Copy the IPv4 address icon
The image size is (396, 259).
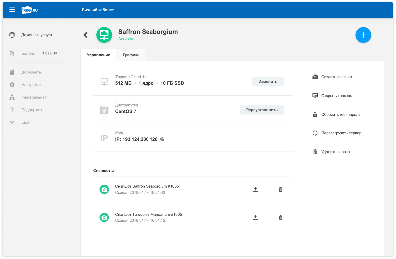(x=162, y=139)
